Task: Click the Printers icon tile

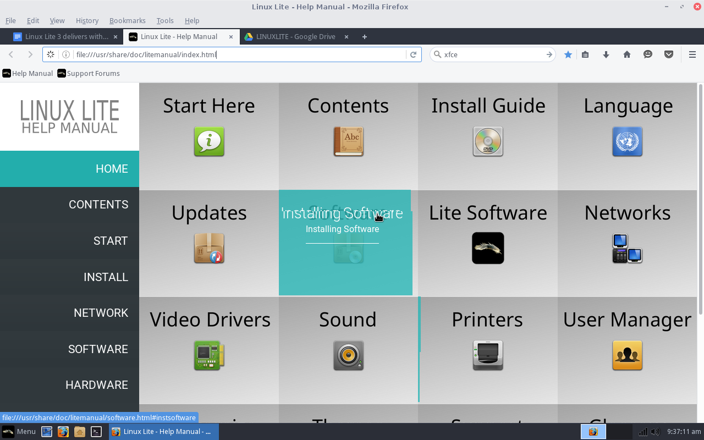Action: click(488, 355)
